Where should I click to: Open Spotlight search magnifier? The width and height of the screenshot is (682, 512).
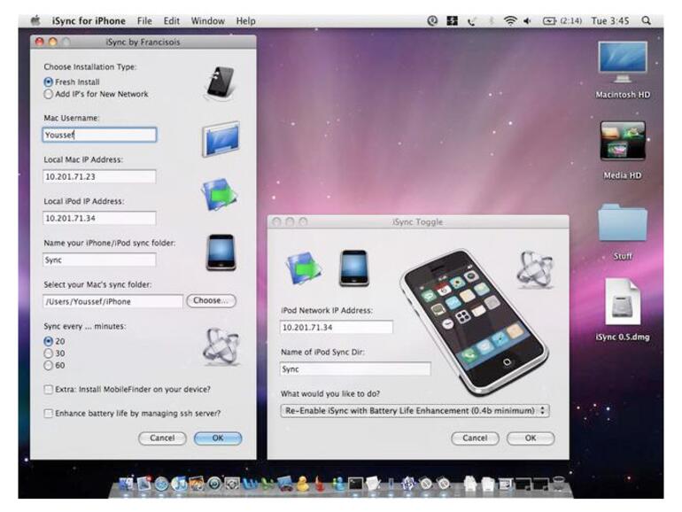coord(647,20)
